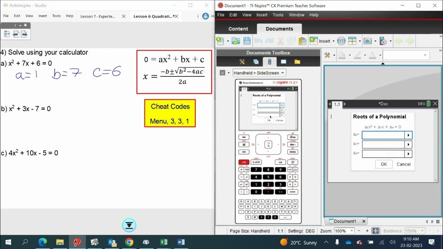
Task: Open the Insert menu in TI-Nspire
Action: point(262,15)
